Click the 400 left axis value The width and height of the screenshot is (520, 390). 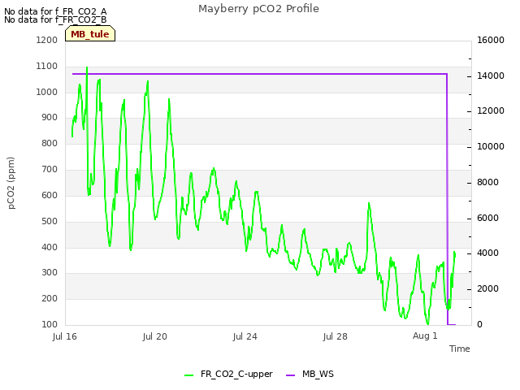pyautogui.click(x=50, y=247)
